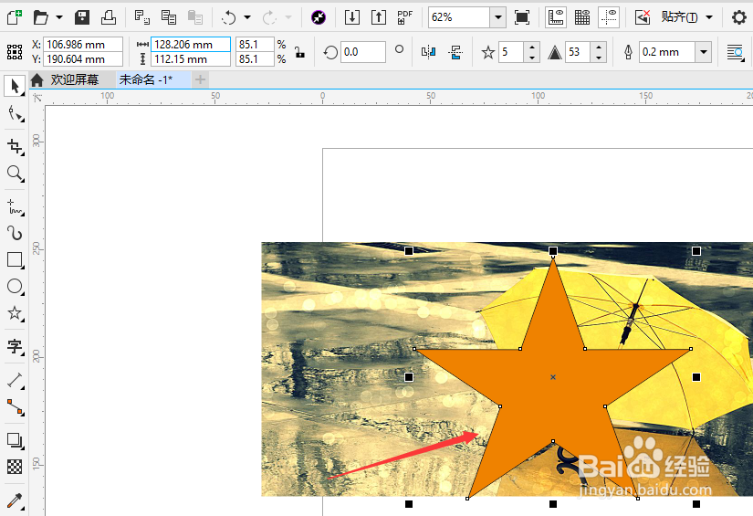Toggle Show grid
Image resolution: width=753 pixels, height=516 pixels.
582,17
